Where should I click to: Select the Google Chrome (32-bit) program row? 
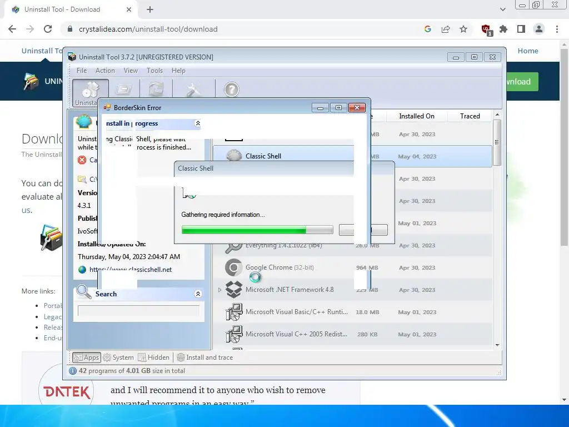tap(352, 267)
